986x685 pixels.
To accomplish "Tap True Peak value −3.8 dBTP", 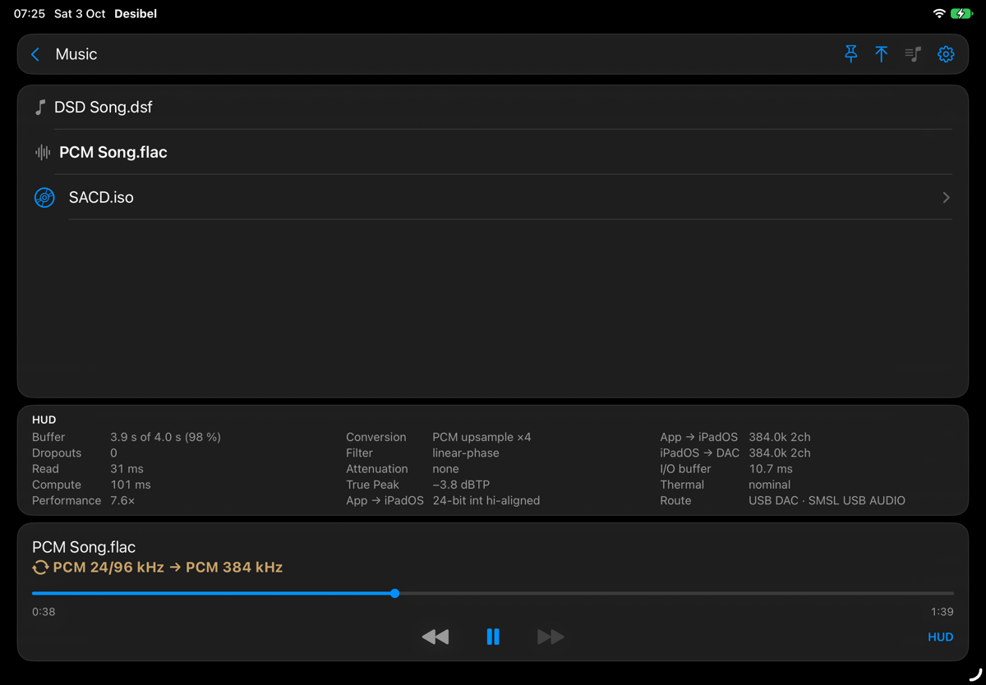I will point(461,485).
